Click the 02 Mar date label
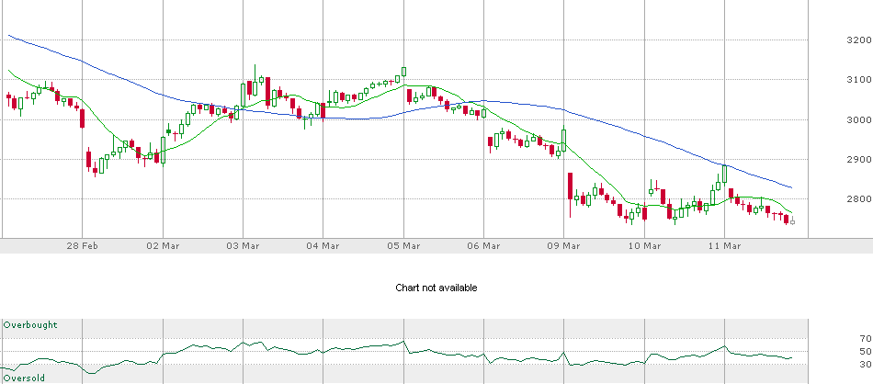Viewport: 873px width, 384px height. pos(163,246)
